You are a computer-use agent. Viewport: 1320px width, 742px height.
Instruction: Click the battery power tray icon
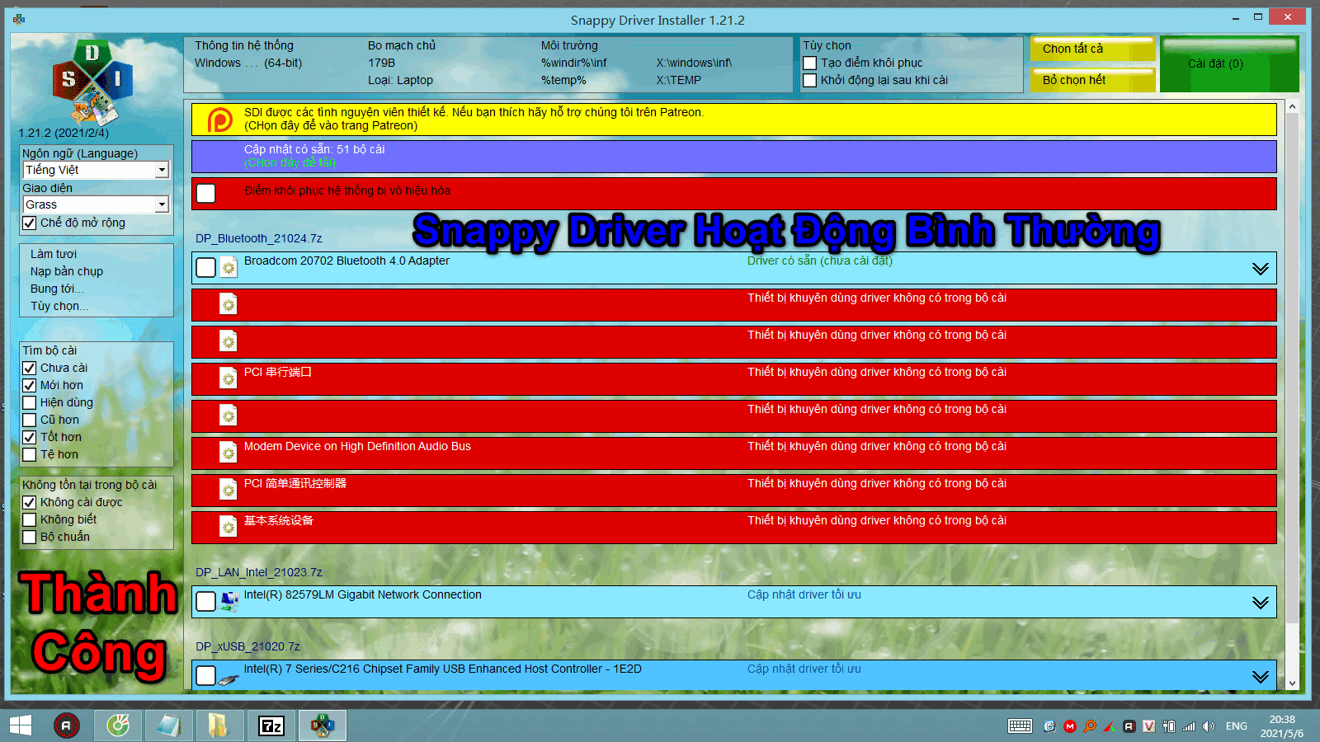pyautogui.click(x=1169, y=726)
